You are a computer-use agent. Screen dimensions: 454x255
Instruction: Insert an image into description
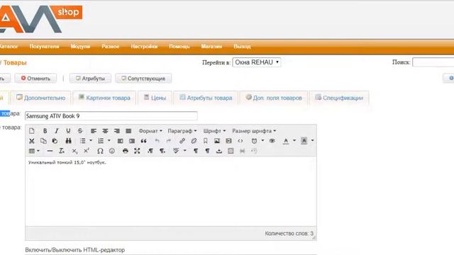pos(217,141)
